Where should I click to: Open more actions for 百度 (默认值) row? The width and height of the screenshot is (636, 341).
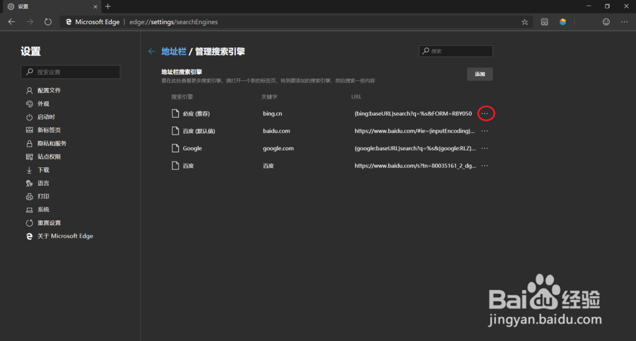[x=485, y=131]
